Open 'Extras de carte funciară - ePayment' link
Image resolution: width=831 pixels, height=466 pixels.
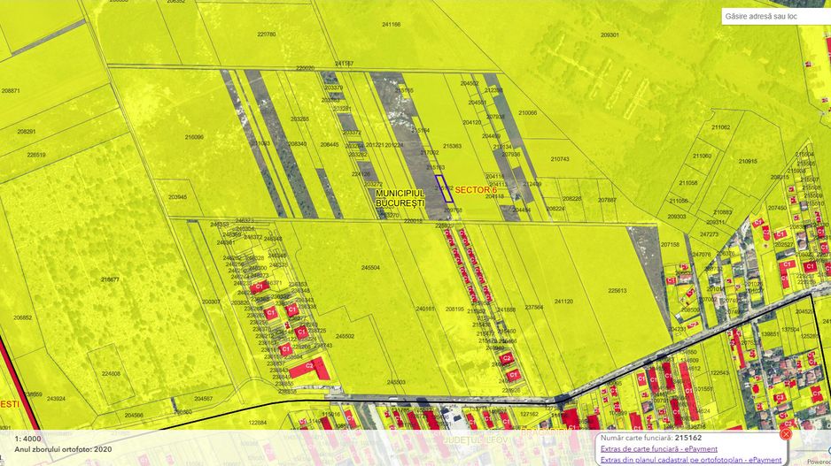click(x=659, y=448)
